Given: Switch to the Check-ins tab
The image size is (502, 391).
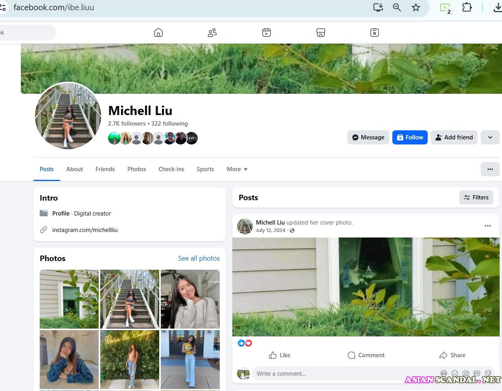Looking at the screenshot, I should [171, 169].
